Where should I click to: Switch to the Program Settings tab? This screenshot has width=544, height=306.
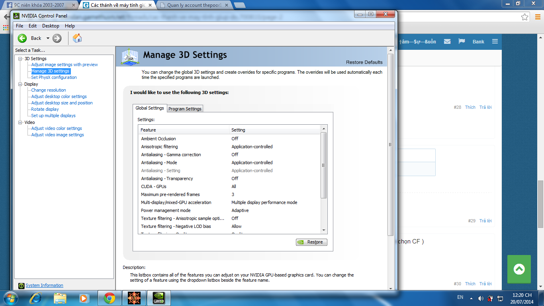click(185, 109)
